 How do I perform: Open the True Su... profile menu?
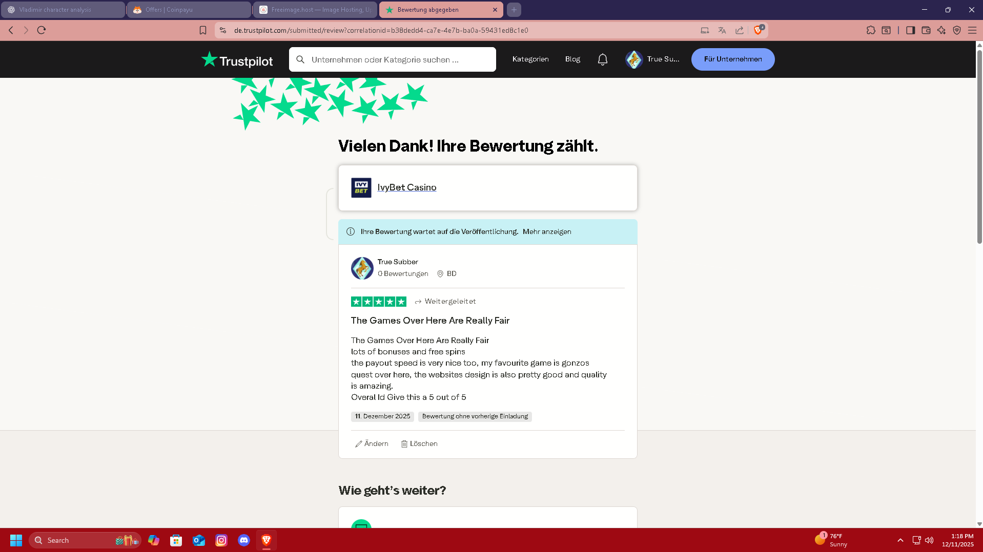pyautogui.click(x=652, y=59)
